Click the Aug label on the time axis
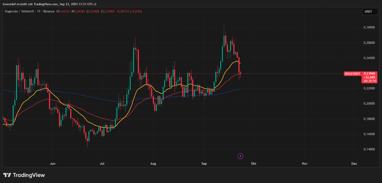The width and height of the screenshot is (382, 183). pos(153,164)
